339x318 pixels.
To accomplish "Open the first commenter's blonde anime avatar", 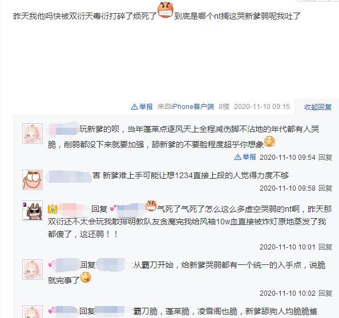I will click(33, 134).
